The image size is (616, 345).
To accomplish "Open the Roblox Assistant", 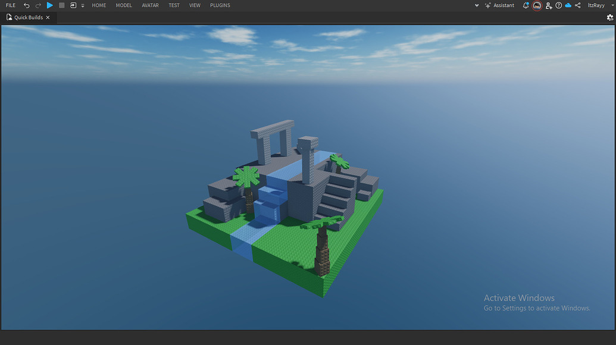I will click(x=500, y=5).
